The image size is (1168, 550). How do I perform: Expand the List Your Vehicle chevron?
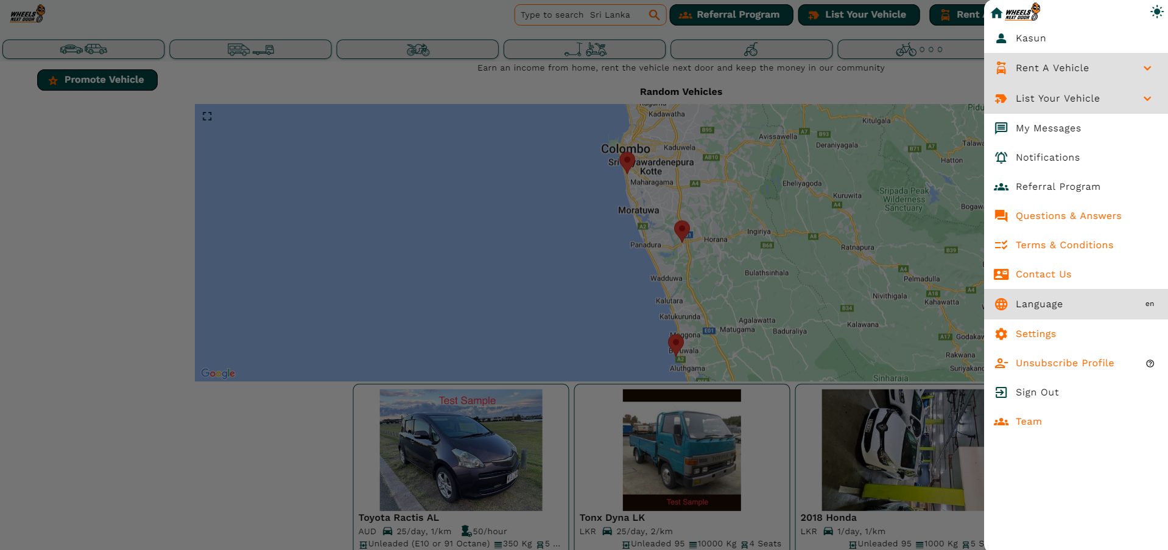pyautogui.click(x=1147, y=99)
